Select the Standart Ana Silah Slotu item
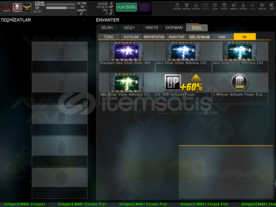276x207 pixels. (127, 57)
